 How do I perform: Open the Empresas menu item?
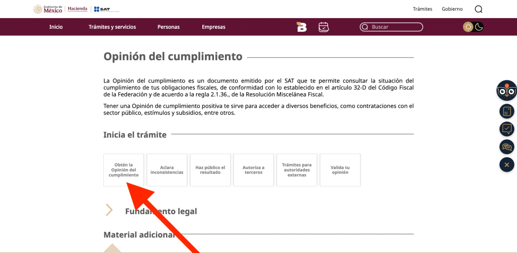214,27
